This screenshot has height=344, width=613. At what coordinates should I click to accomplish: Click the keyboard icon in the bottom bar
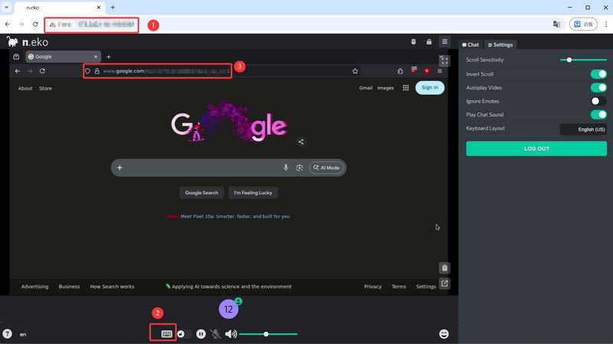tap(166, 334)
